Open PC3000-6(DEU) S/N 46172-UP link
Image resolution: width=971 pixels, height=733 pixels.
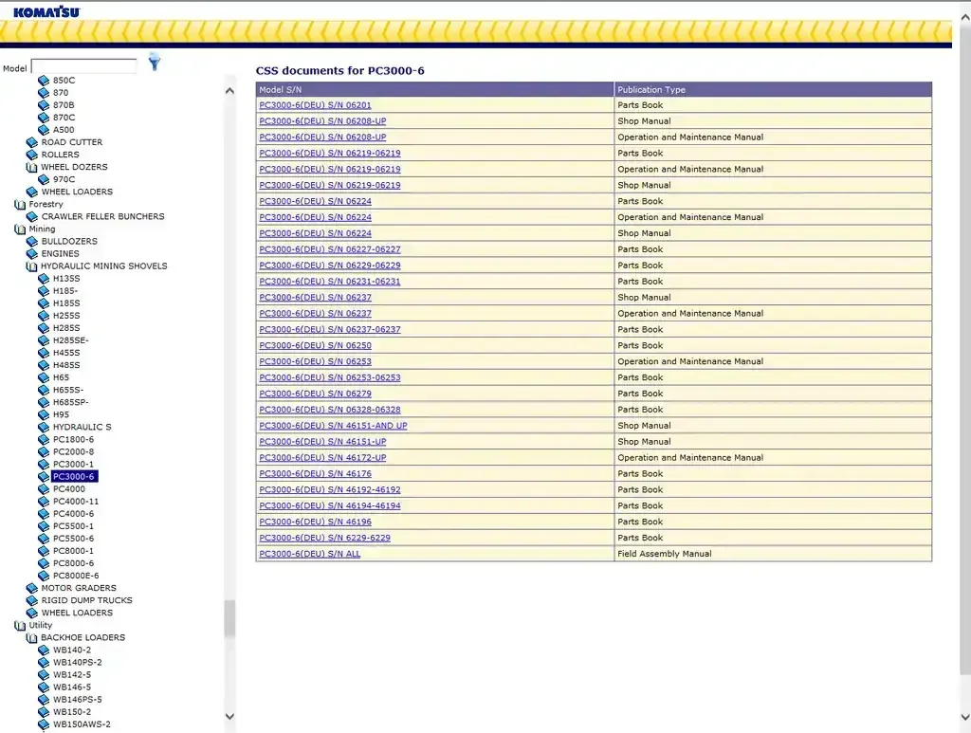pos(322,457)
